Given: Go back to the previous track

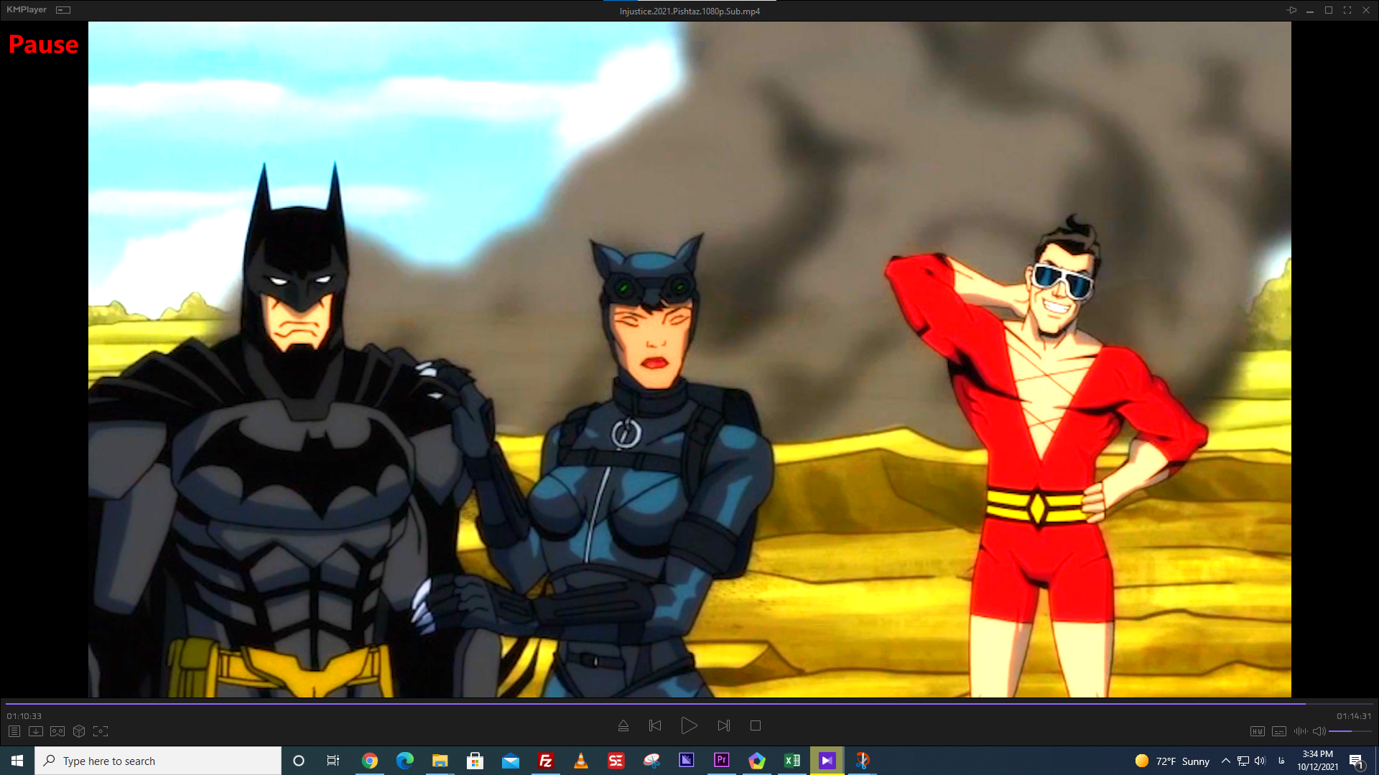Looking at the screenshot, I should pyautogui.click(x=655, y=725).
